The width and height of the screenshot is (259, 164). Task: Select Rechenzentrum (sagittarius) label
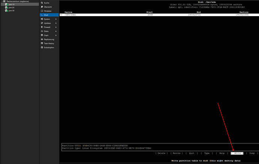click(18, 2)
